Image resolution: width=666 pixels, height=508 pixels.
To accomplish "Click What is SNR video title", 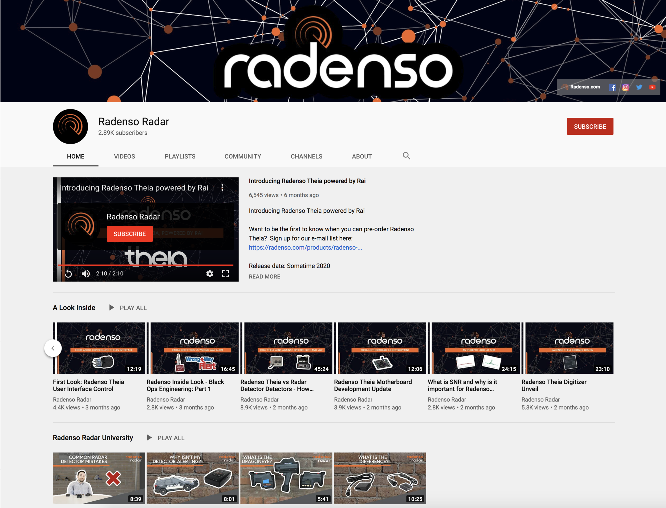I will click(462, 385).
